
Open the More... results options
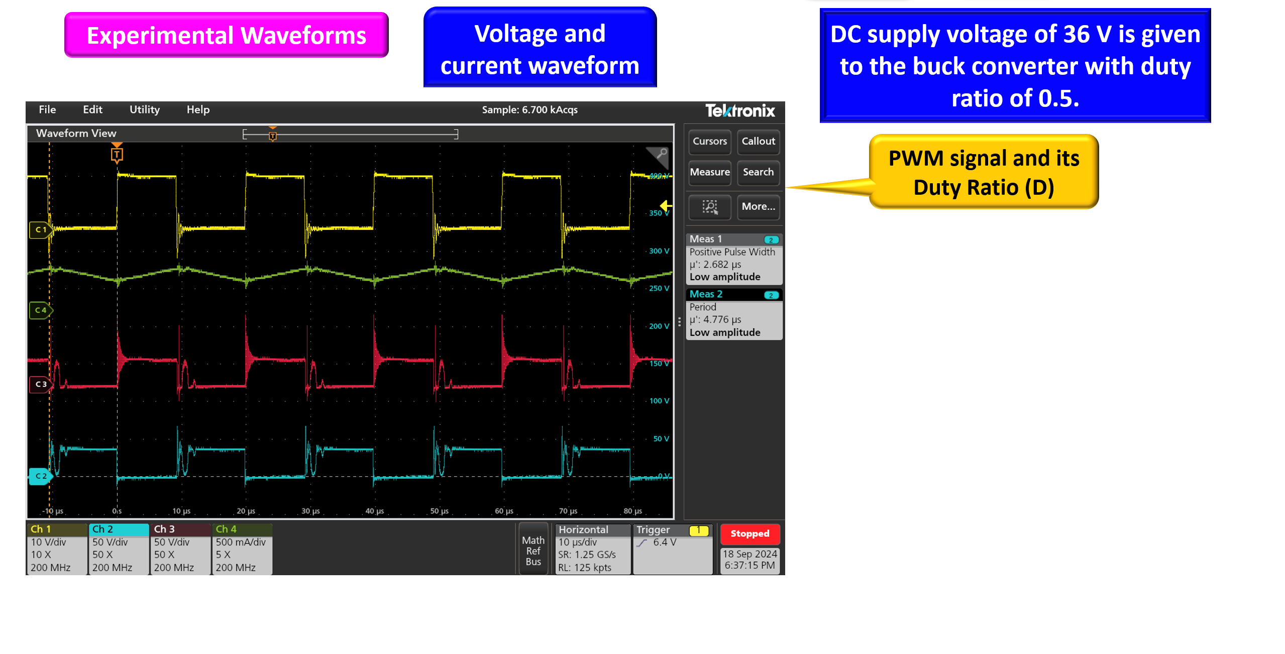click(x=758, y=206)
